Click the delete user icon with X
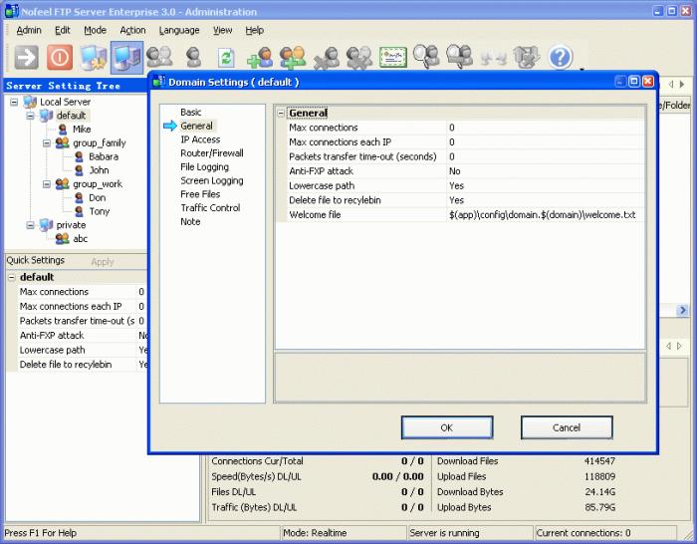This screenshot has height=544, width=697. [x=327, y=58]
